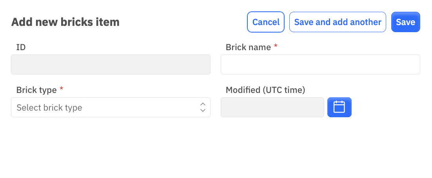432x178 pixels.
Task: Focus the Brick name text field
Action: tap(320, 64)
